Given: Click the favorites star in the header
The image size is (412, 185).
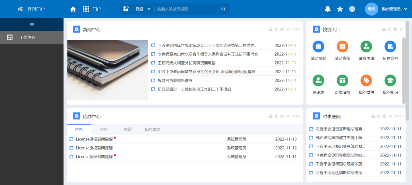Looking at the screenshot, I should coord(339,9).
